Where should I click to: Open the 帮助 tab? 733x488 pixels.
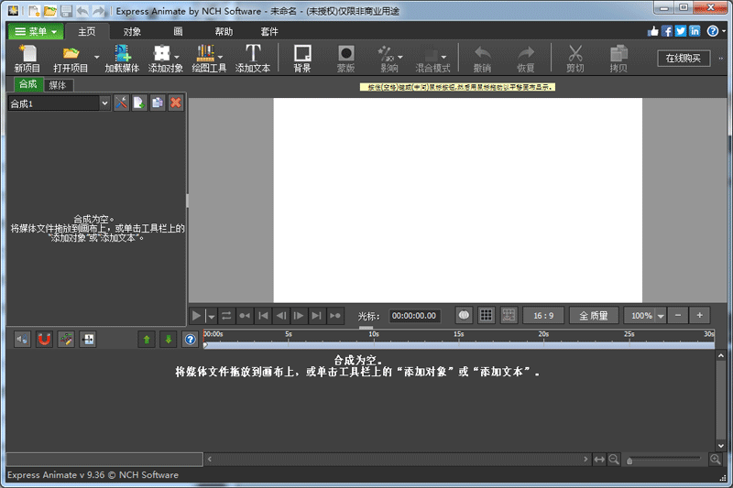[224, 31]
